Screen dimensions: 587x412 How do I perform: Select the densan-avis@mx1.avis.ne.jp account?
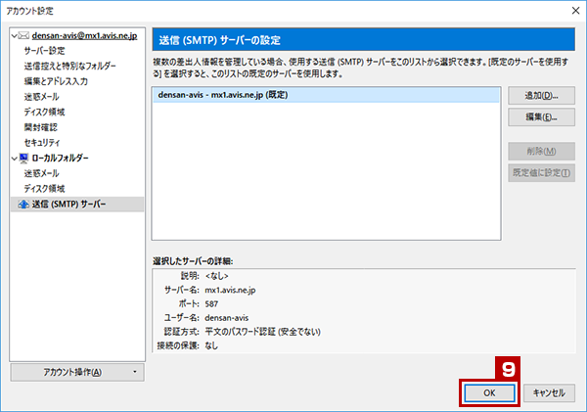[84, 35]
